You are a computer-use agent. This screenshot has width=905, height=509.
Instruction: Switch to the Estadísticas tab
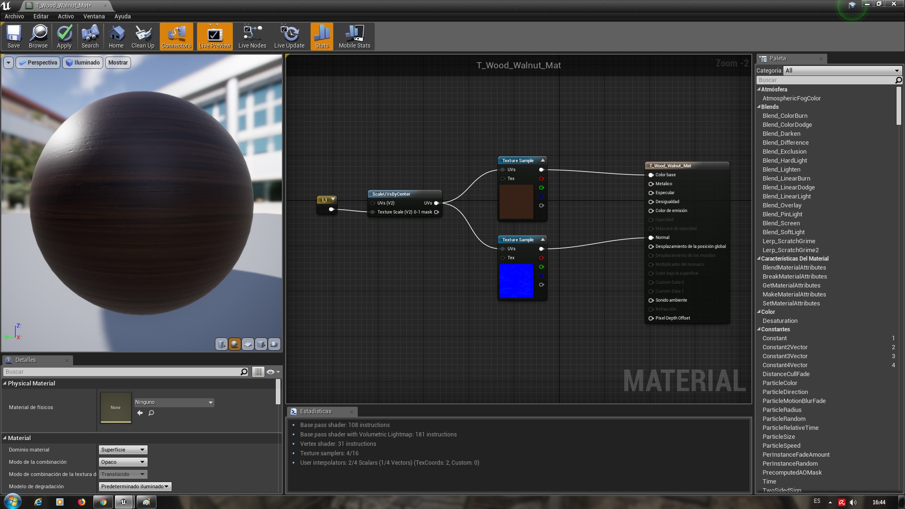pos(315,411)
